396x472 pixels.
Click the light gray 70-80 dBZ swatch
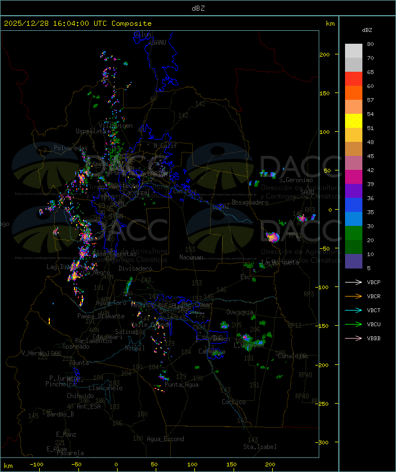353,50
